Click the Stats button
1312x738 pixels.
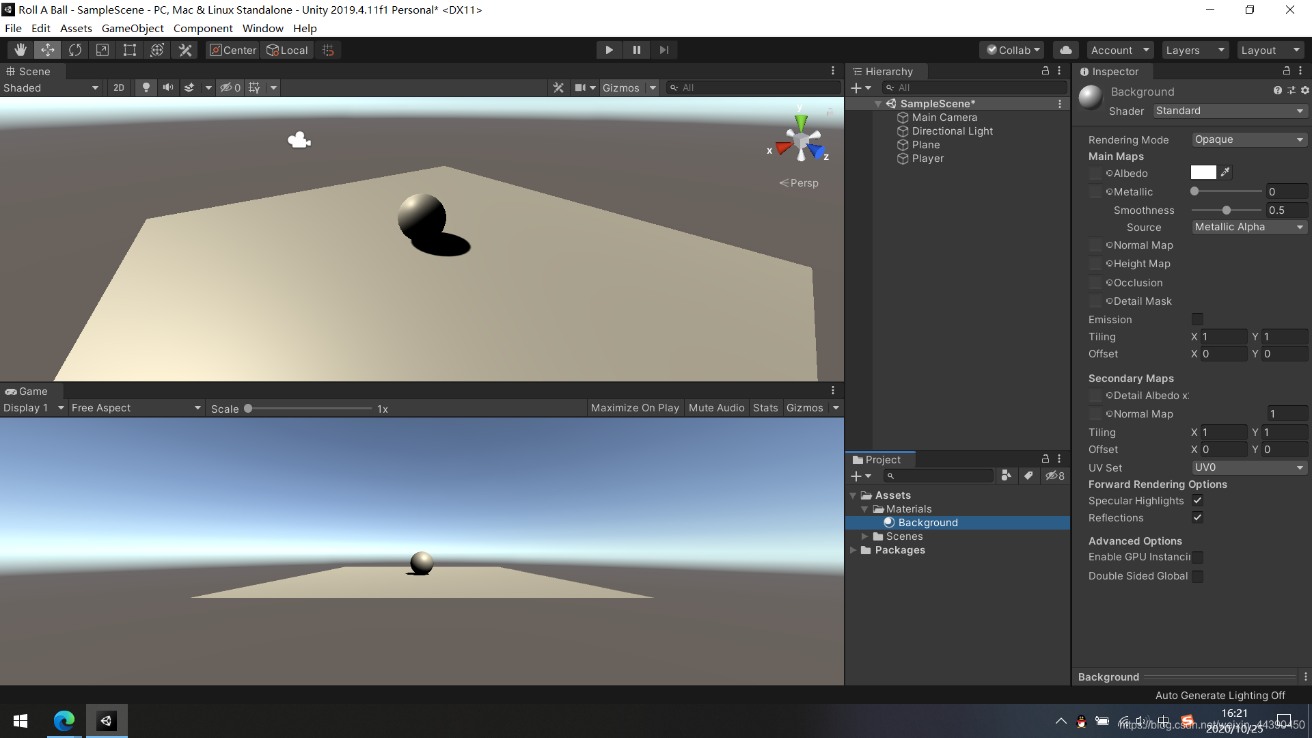[x=765, y=407]
